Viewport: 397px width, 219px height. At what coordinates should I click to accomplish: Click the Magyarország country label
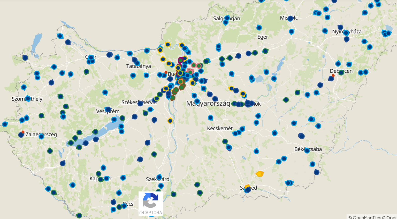point(208,104)
